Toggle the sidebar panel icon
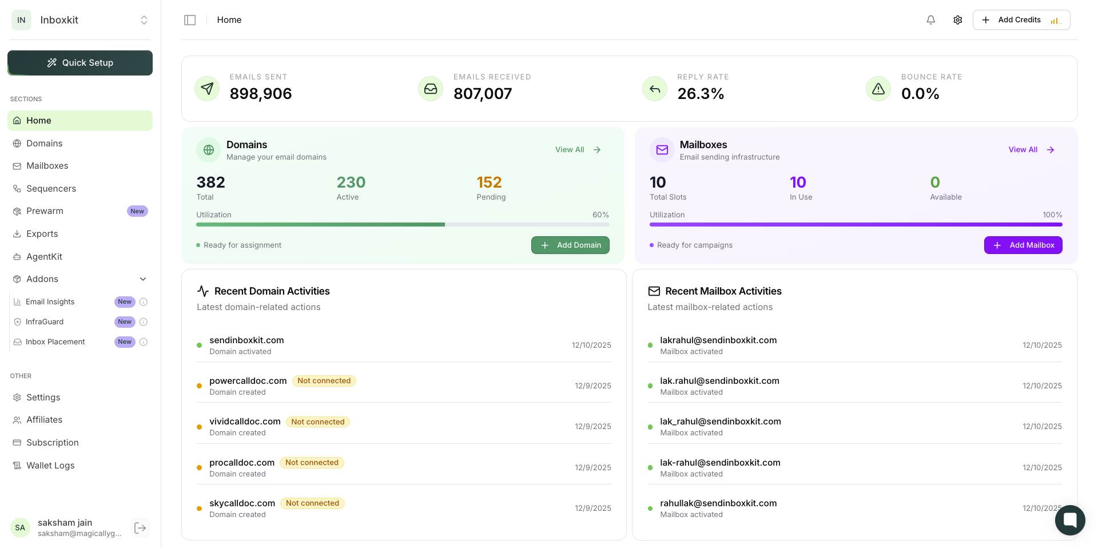Image resolution: width=1098 pixels, height=548 pixels. pyautogui.click(x=190, y=20)
